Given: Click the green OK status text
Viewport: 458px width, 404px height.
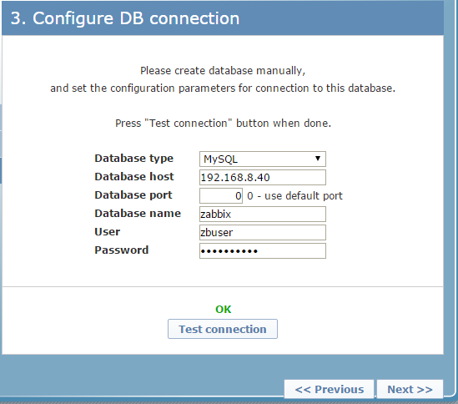Looking at the screenshot, I should click(223, 310).
